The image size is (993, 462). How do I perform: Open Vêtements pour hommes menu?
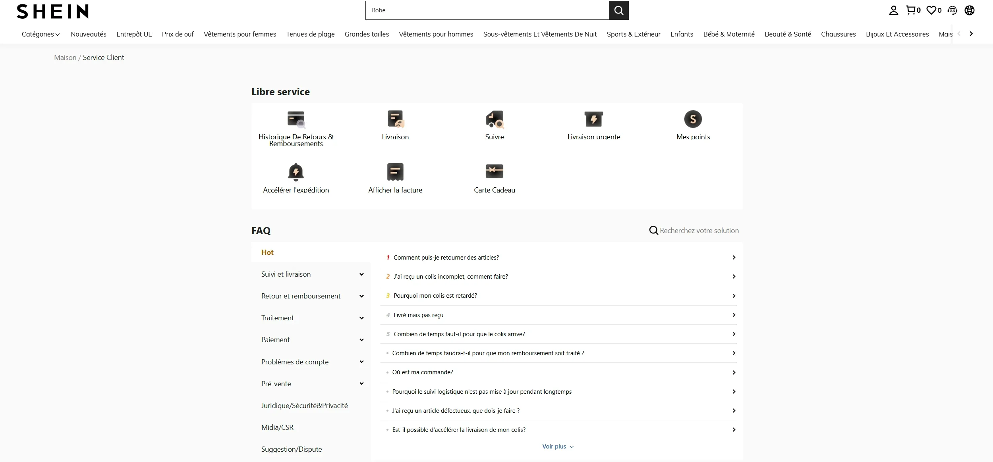click(x=436, y=34)
